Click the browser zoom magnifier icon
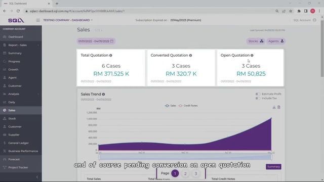This screenshot has height=182, width=324. [x=277, y=11]
